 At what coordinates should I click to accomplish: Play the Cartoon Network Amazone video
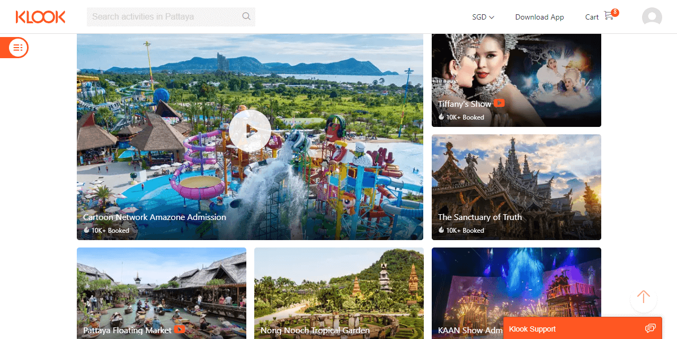(250, 130)
